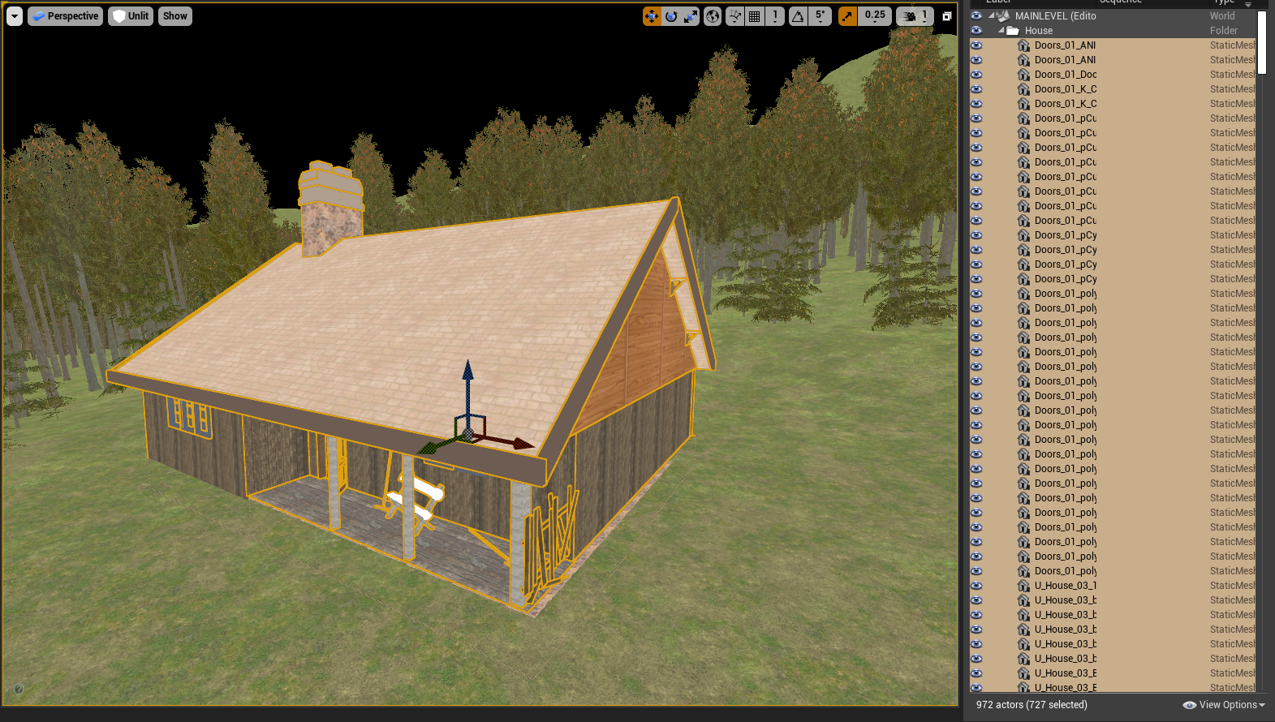
Task: Click the 972 actors selected status text
Action: [x=1032, y=705]
